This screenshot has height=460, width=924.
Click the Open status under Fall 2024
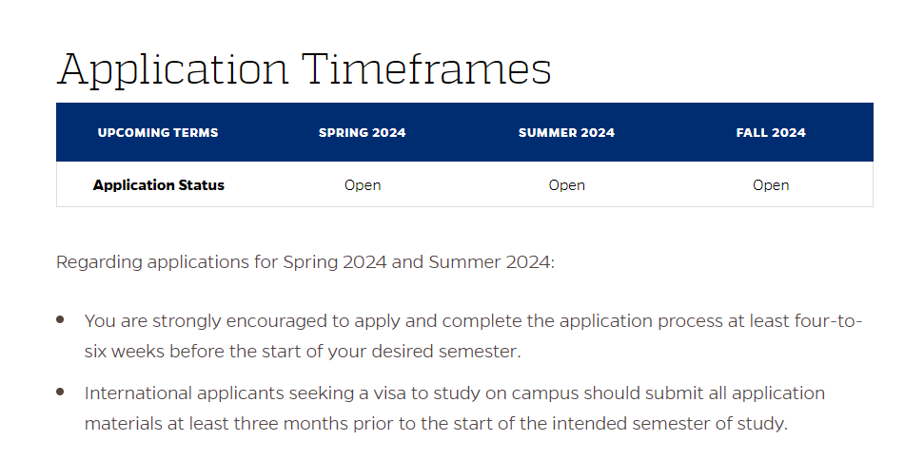[771, 185]
